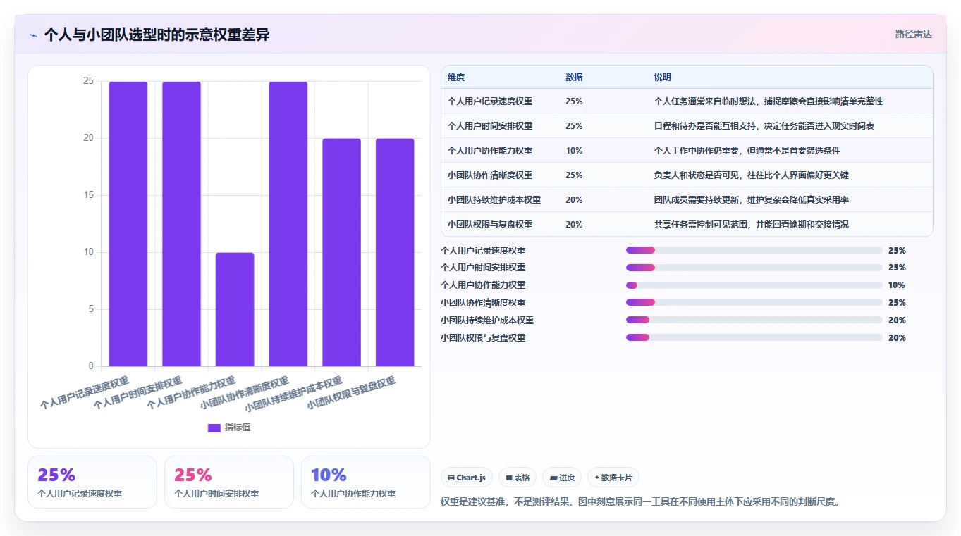Click the 进度 tag chip

(x=562, y=478)
